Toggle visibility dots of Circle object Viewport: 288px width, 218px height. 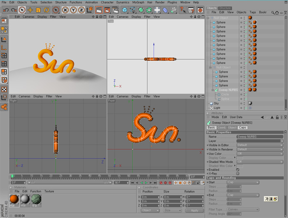click(244, 95)
